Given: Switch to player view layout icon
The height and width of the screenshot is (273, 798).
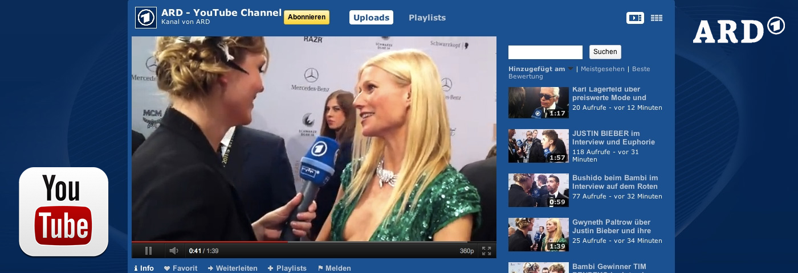Looking at the screenshot, I should (635, 18).
